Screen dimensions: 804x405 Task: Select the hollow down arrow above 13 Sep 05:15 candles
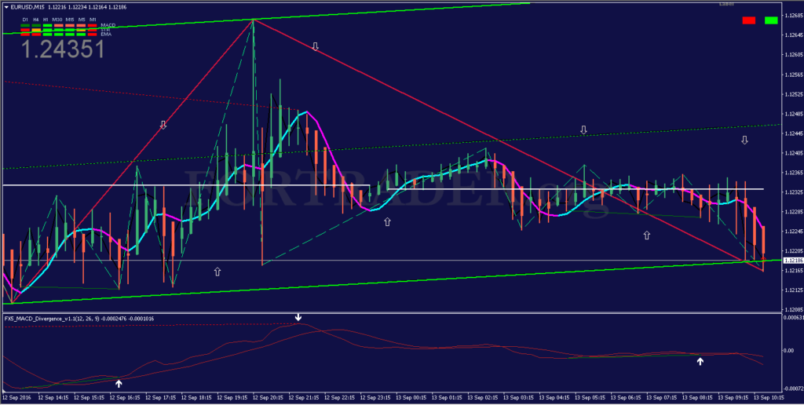(583, 130)
